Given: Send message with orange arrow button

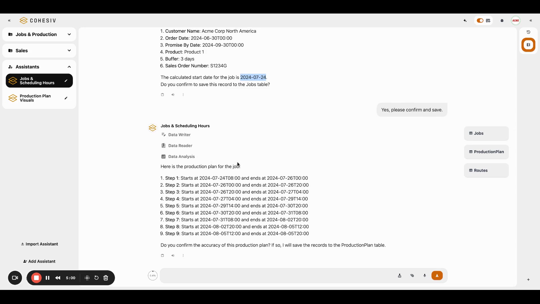Looking at the screenshot, I should coord(437,276).
